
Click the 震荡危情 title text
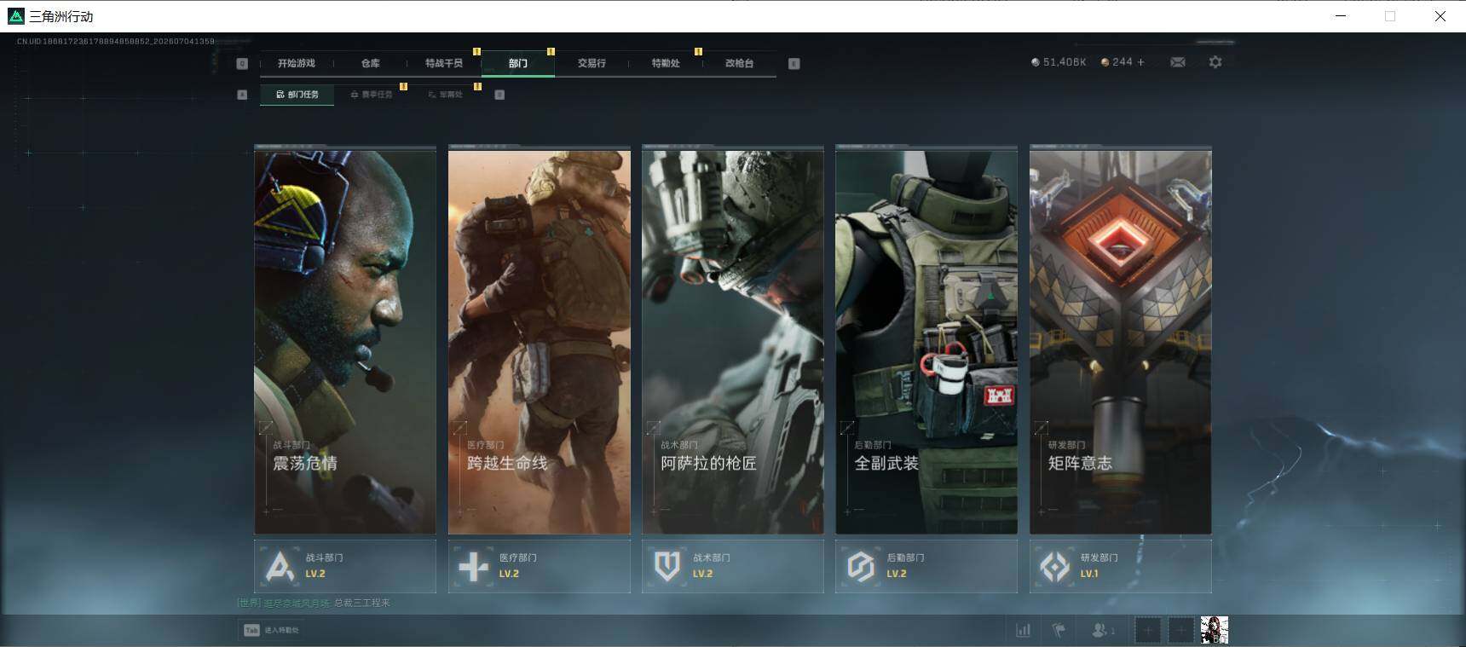tap(305, 463)
